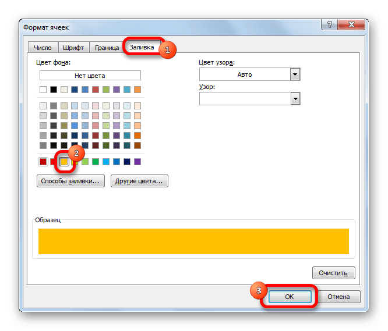The image size is (388, 331).
Task: Choose the darkest brown shade in the orange column
Action: pos(137,145)
